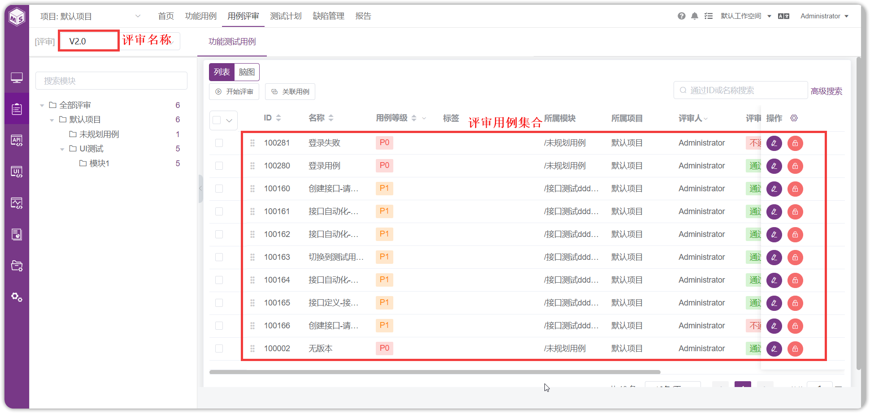Open the UI testing sidebar icon
This screenshot has height=413, width=870.
tap(17, 172)
